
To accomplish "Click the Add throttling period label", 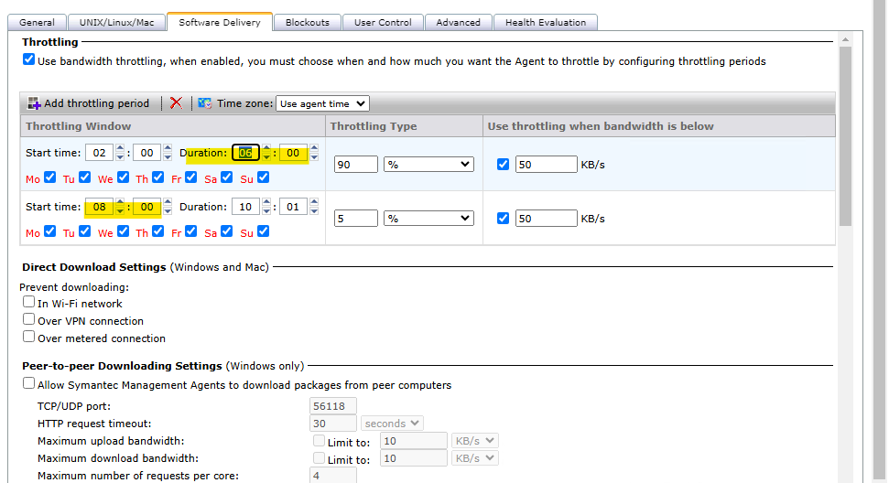I will tap(96, 104).
